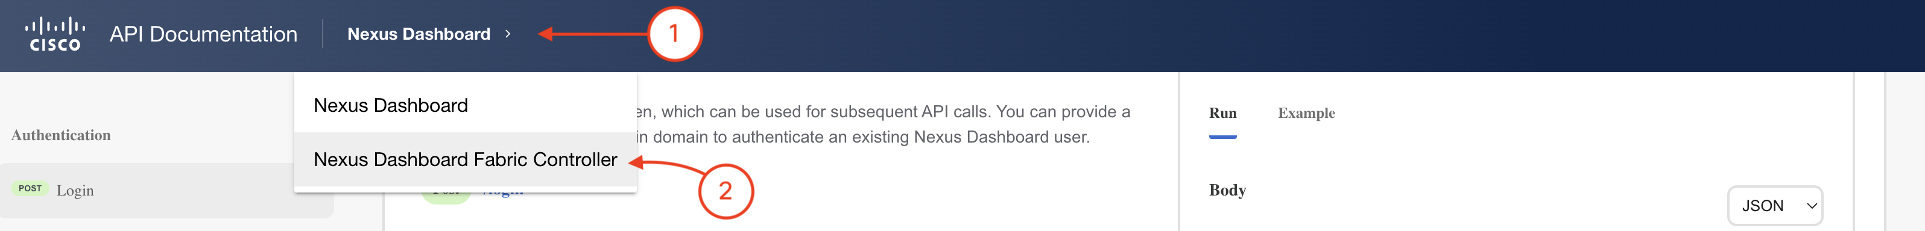This screenshot has width=1925, height=231.
Task: Click the login description paragraph text
Action: [x=882, y=125]
